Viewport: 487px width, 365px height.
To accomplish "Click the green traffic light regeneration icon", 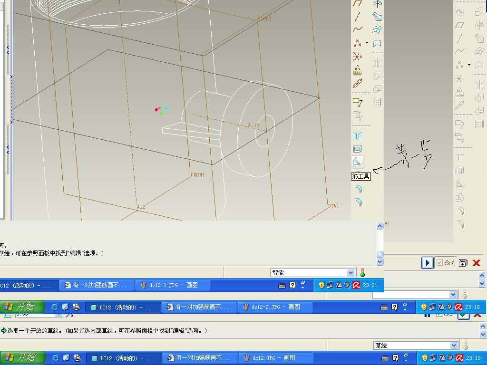I will tap(362, 272).
